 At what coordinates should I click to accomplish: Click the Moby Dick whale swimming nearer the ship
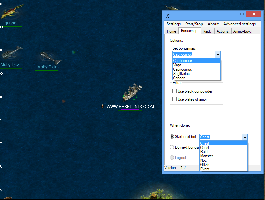[51, 58]
